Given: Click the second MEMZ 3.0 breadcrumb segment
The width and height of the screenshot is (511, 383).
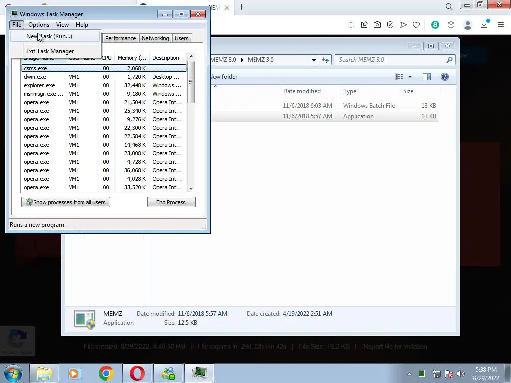Looking at the screenshot, I should pyautogui.click(x=260, y=60).
